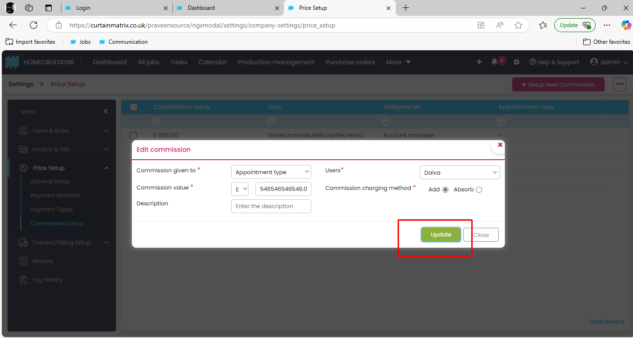
Task: Click the notification bell icon
Action: coord(494,62)
